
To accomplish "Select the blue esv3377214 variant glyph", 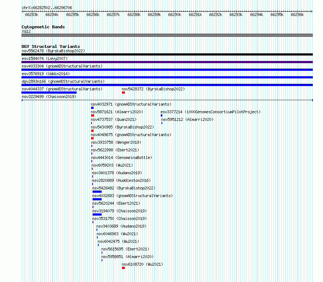I will tap(161, 115).
